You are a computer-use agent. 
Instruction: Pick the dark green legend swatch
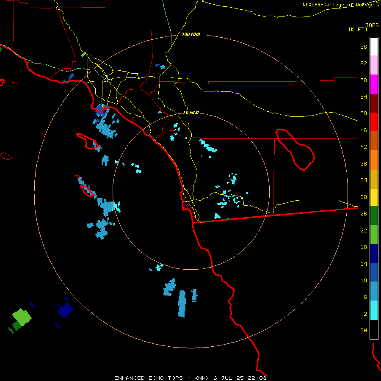pyautogui.click(x=374, y=215)
